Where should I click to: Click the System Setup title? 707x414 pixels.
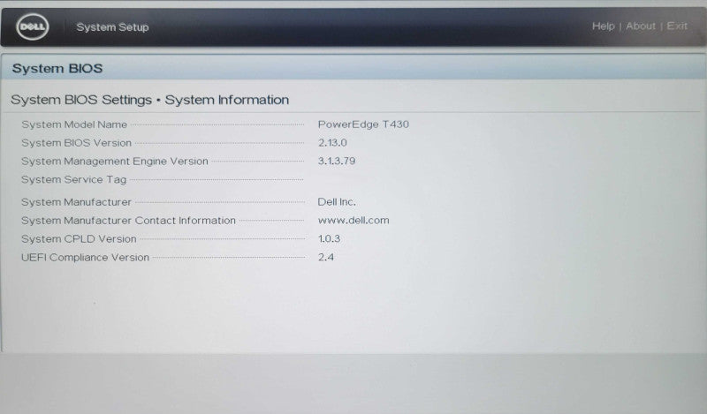(x=112, y=27)
